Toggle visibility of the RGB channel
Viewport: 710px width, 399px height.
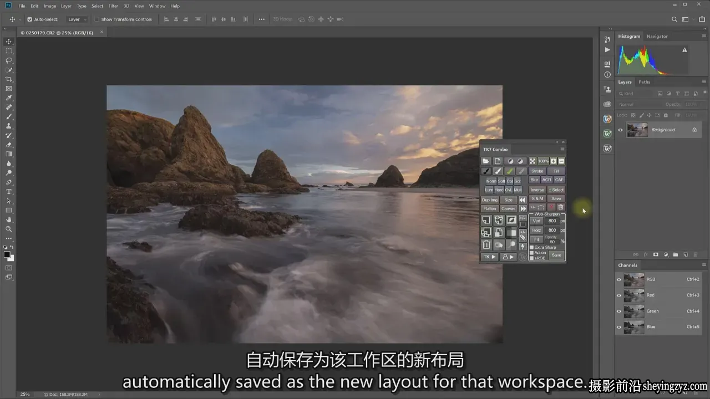pyautogui.click(x=619, y=279)
